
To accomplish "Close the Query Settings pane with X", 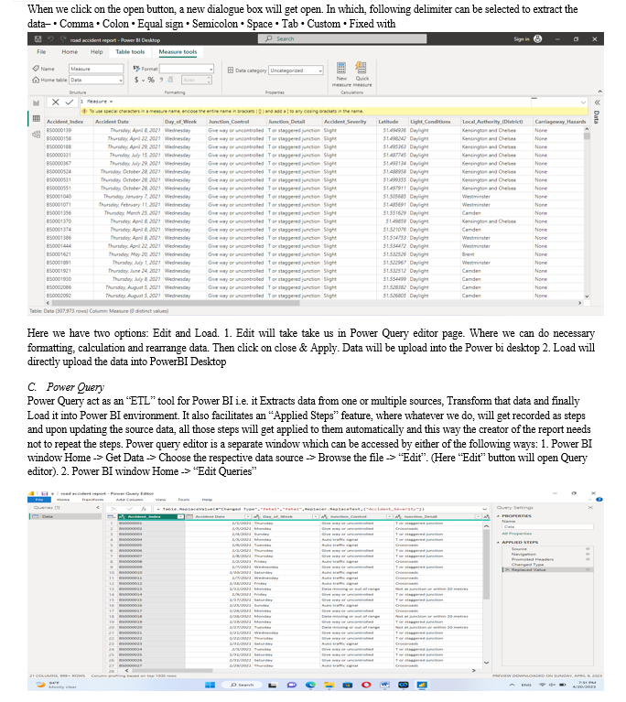I will 590,508.
